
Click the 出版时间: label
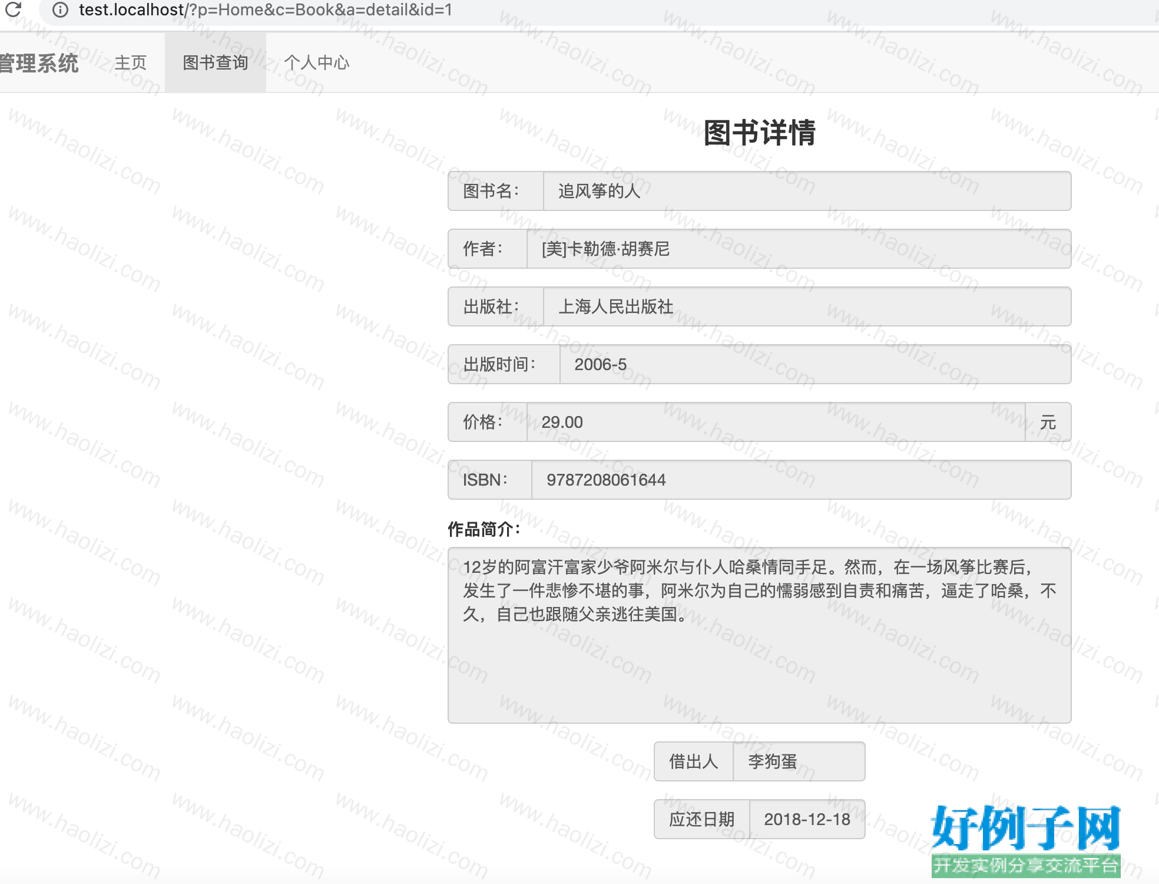pyautogui.click(x=504, y=364)
